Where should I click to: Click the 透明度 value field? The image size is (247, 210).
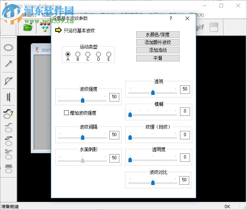click(185, 157)
